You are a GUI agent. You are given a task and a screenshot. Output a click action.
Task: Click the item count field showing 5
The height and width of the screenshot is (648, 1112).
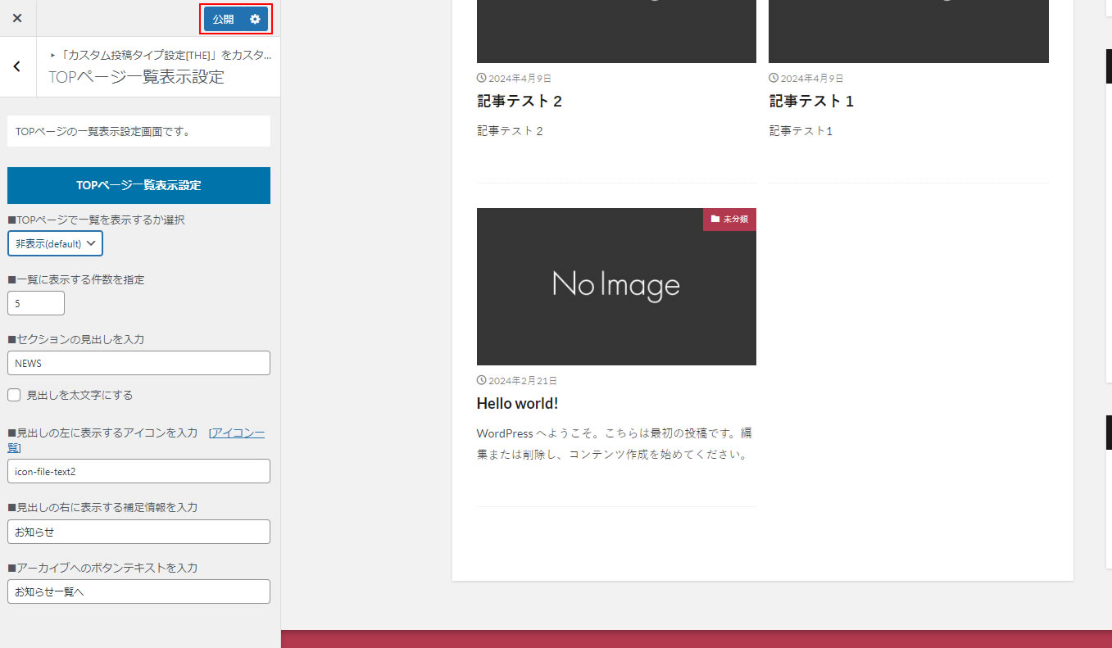click(36, 303)
